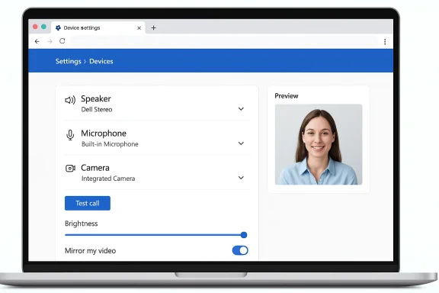439x293 pixels.
Task: Click the browser forward arrow
Action: 50,41
